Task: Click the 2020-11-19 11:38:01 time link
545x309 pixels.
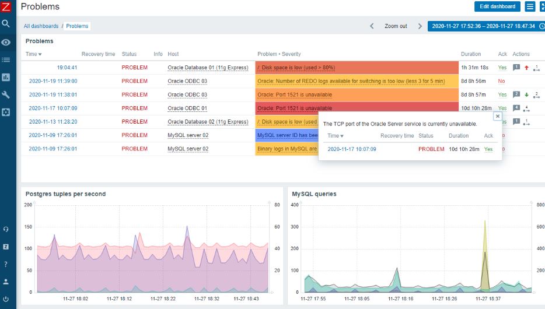Action: tap(53, 95)
